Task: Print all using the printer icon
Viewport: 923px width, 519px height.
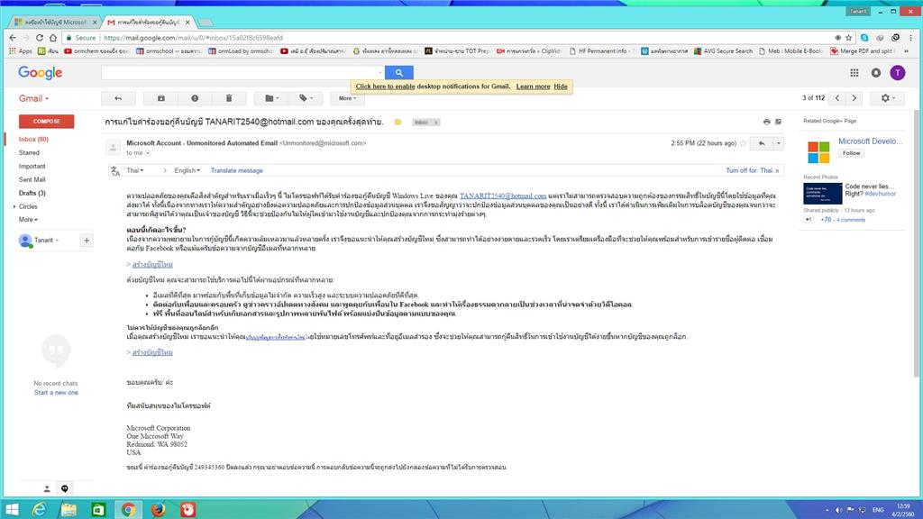Action: click(x=766, y=122)
